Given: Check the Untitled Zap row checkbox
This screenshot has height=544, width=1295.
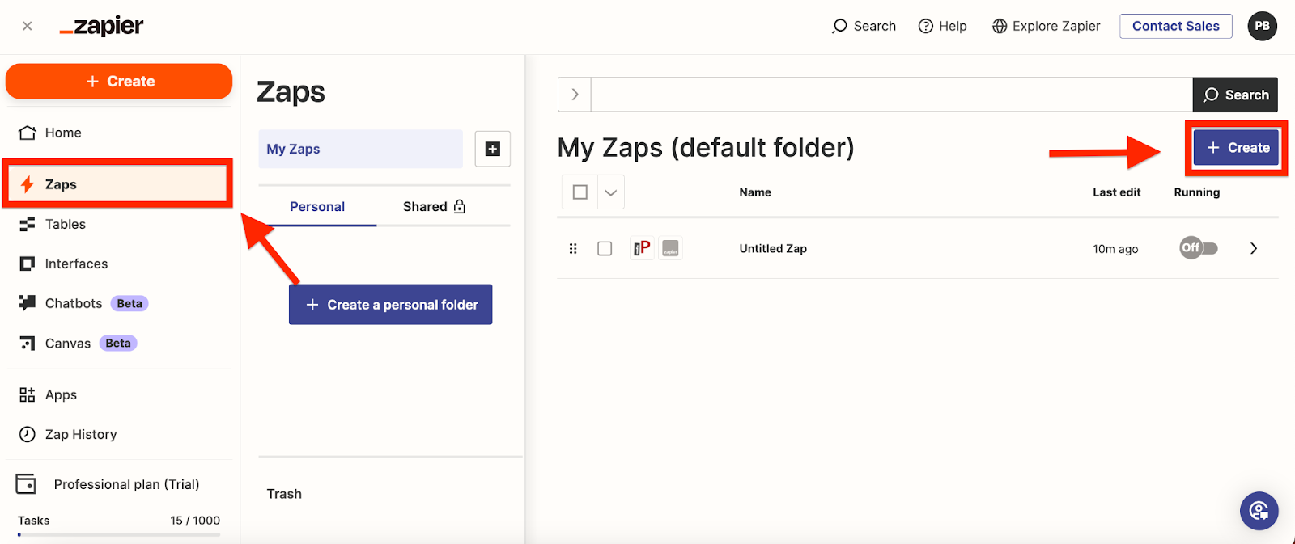Looking at the screenshot, I should (605, 248).
